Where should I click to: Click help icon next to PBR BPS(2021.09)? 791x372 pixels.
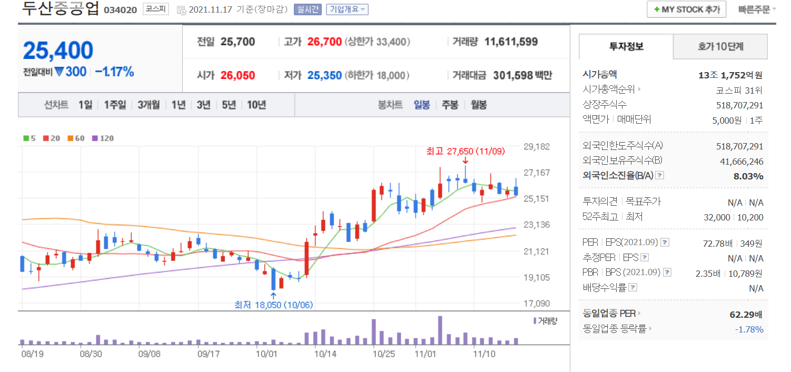click(x=667, y=273)
